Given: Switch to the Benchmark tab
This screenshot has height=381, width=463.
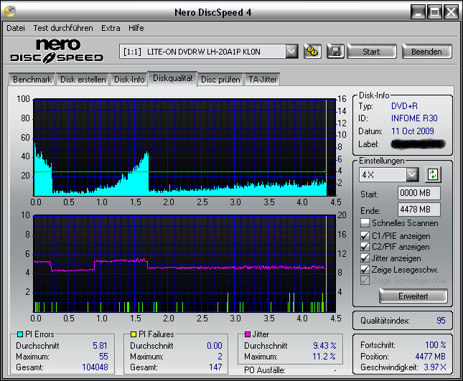Looking at the screenshot, I should tap(32, 80).
